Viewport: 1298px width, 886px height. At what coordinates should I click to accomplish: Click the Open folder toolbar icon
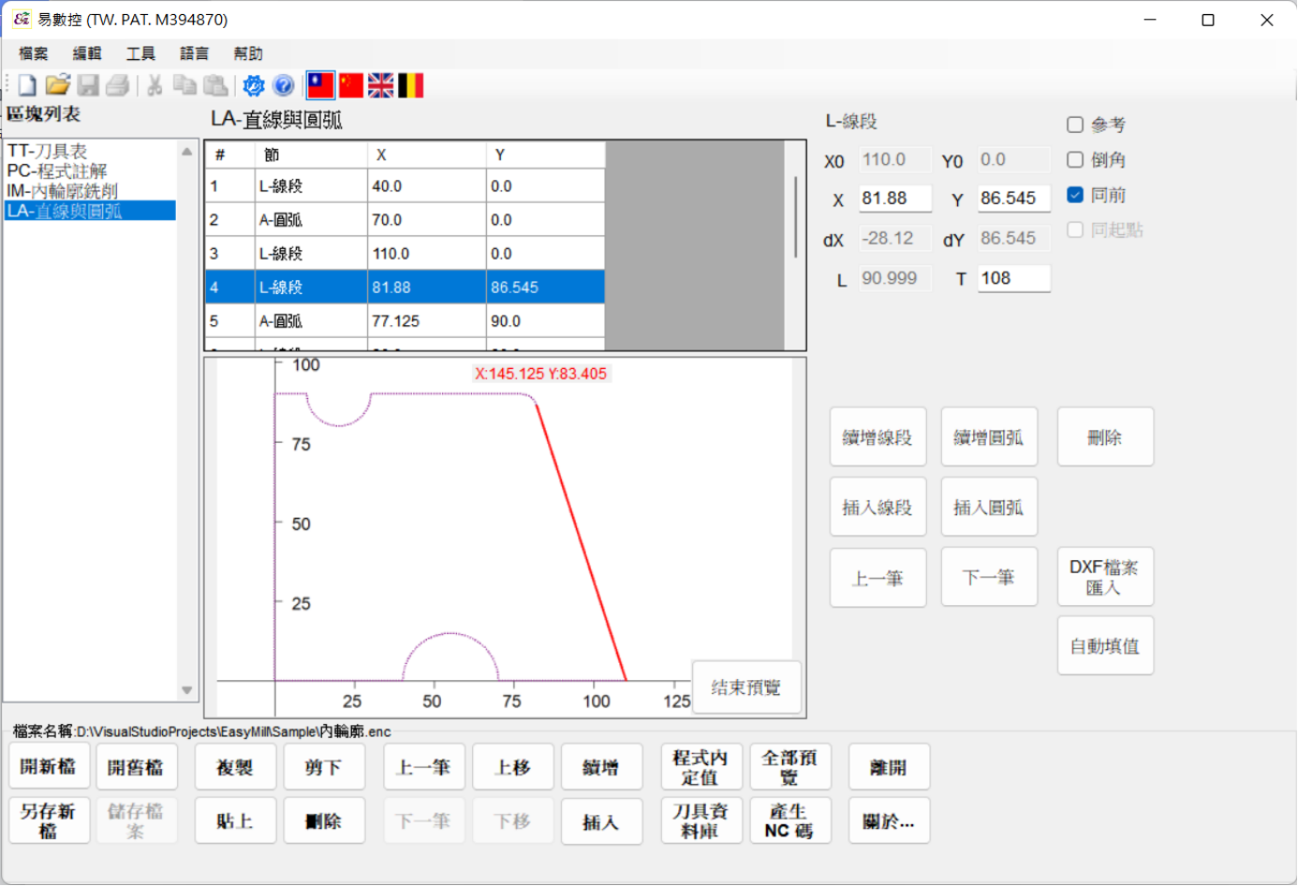click(58, 86)
